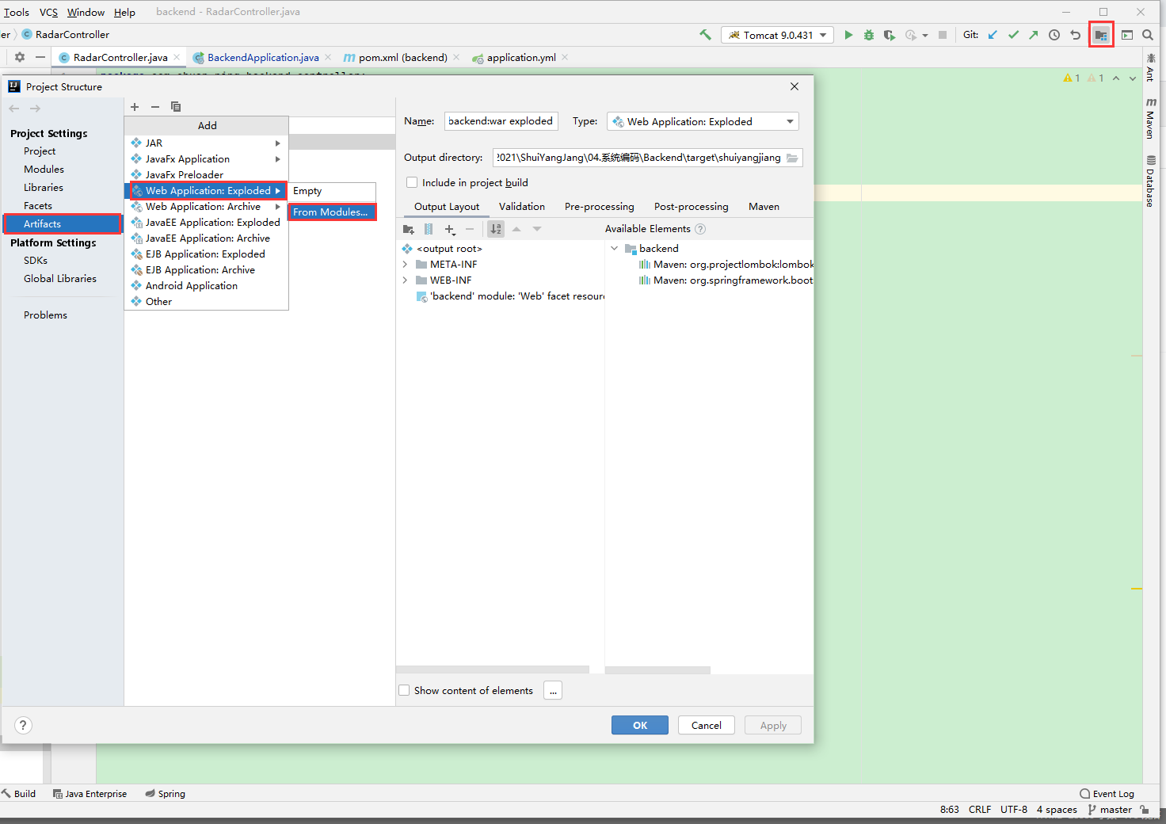Viewport: 1166px width, 824px height.
Task: Expand JavaFx Application submenu
Action: pos(278,159)
